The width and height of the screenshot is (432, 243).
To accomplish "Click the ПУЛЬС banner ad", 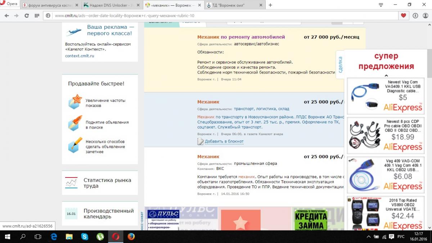I will point(181,219).
